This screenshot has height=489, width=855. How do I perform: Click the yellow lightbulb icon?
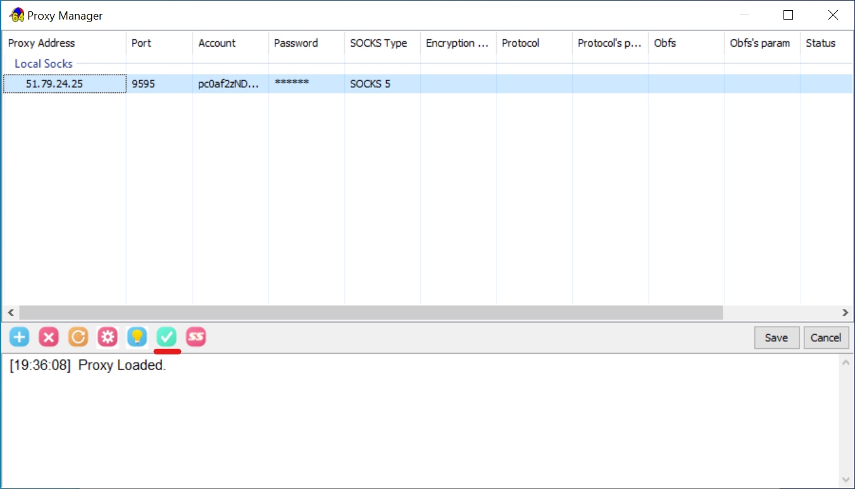tap(137, 337)
